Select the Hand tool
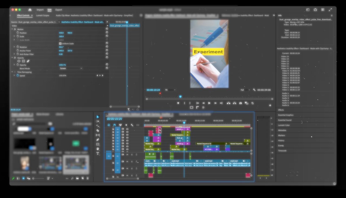 [x=98, y=149]
